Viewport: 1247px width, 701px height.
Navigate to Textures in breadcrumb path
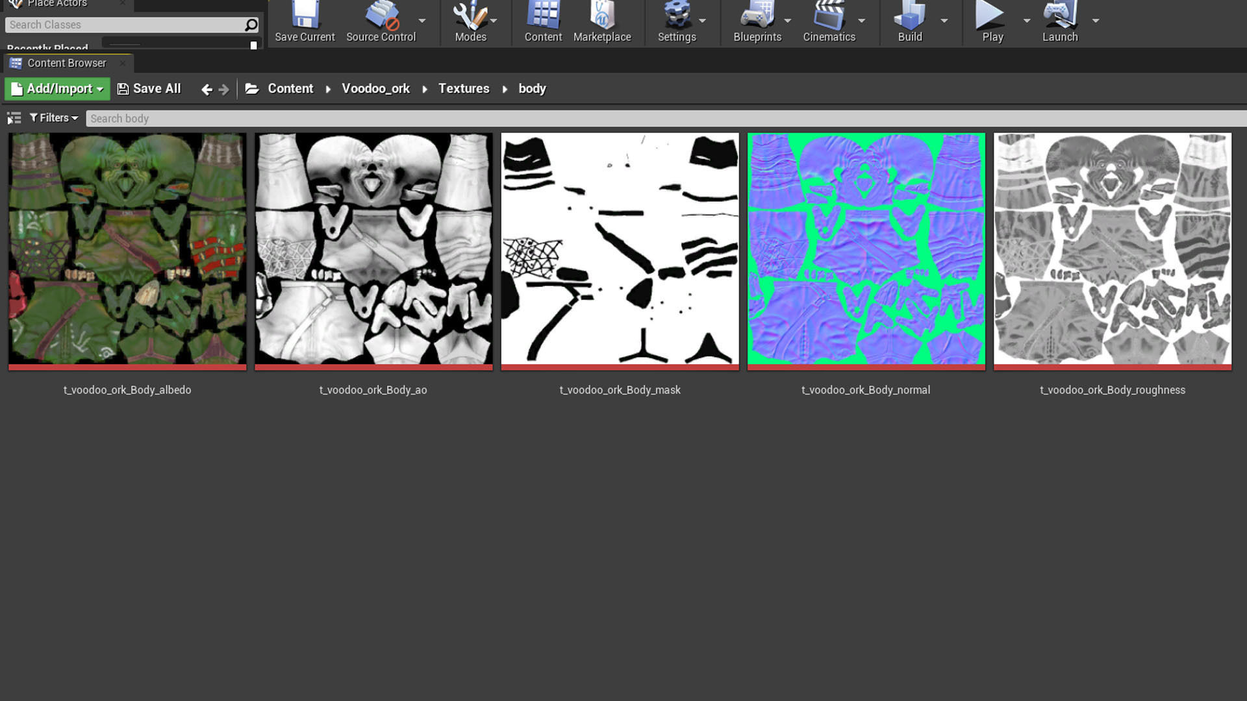[463, 89]
